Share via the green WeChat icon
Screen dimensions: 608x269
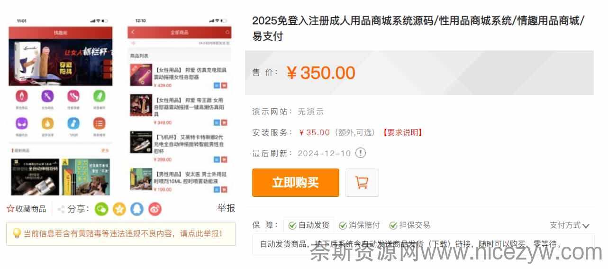click(101, 209)
